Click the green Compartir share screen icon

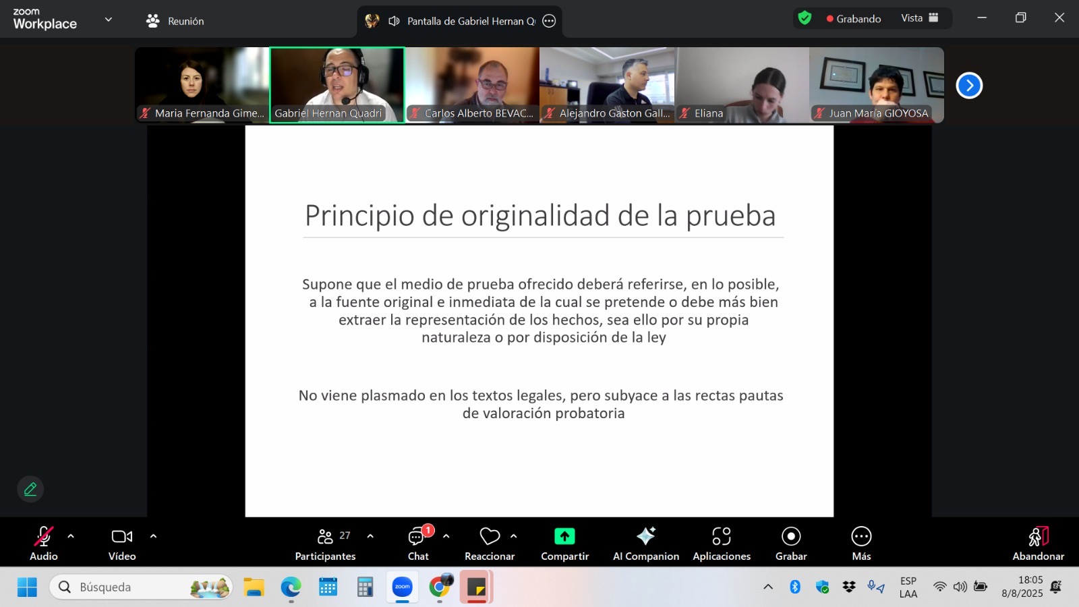(x=564, y=536)
